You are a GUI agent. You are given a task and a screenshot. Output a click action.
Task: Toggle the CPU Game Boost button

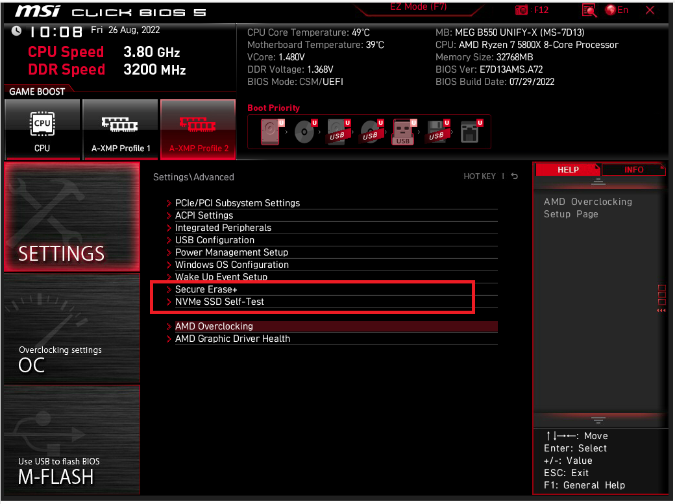(x=42, y=130)
